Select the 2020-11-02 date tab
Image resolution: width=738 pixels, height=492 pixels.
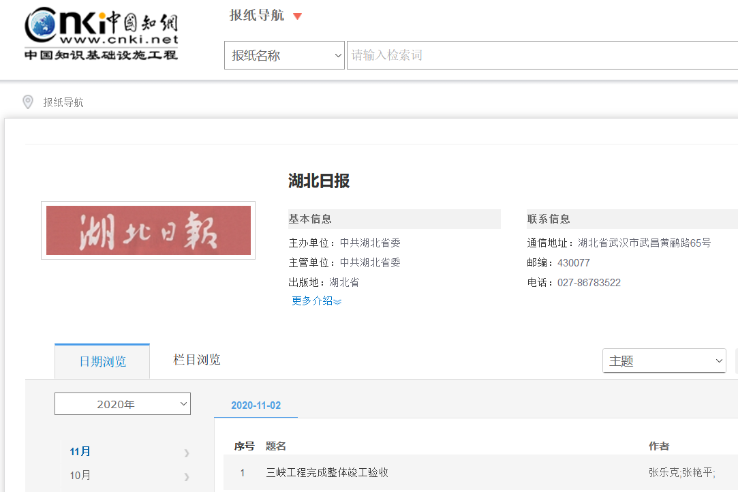point(256,405)
